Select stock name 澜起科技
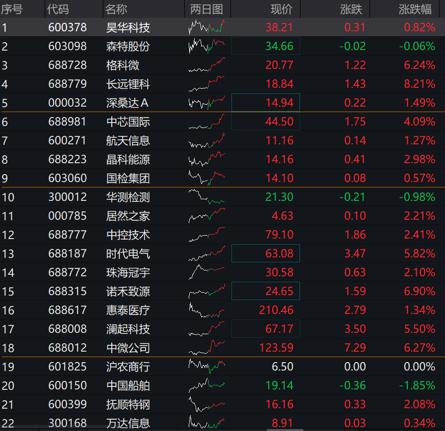 (128, 329)
